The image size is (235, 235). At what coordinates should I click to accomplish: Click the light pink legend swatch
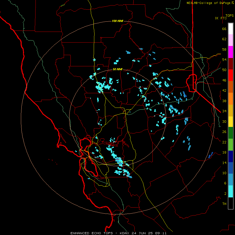point(231,40)
